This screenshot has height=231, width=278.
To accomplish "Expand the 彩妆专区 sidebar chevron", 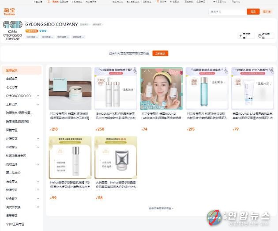I will [x=38, y=147].
